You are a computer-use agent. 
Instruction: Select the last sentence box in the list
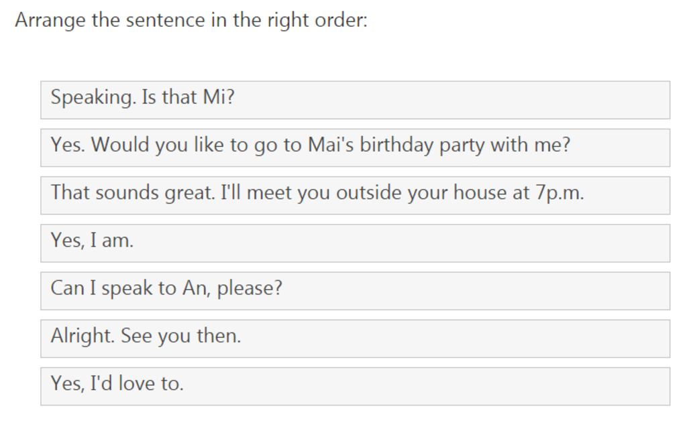(356, 386)
